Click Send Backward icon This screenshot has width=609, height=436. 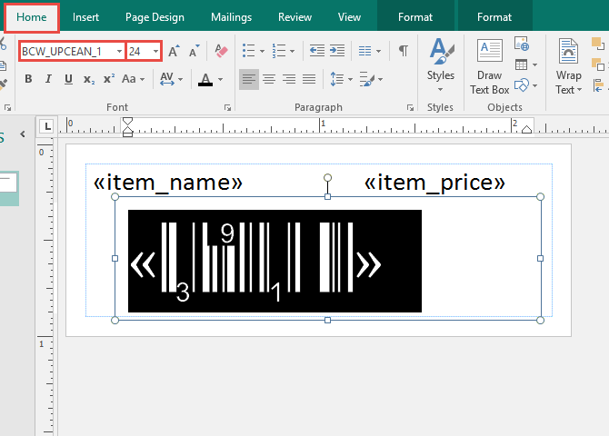(598, 64)
